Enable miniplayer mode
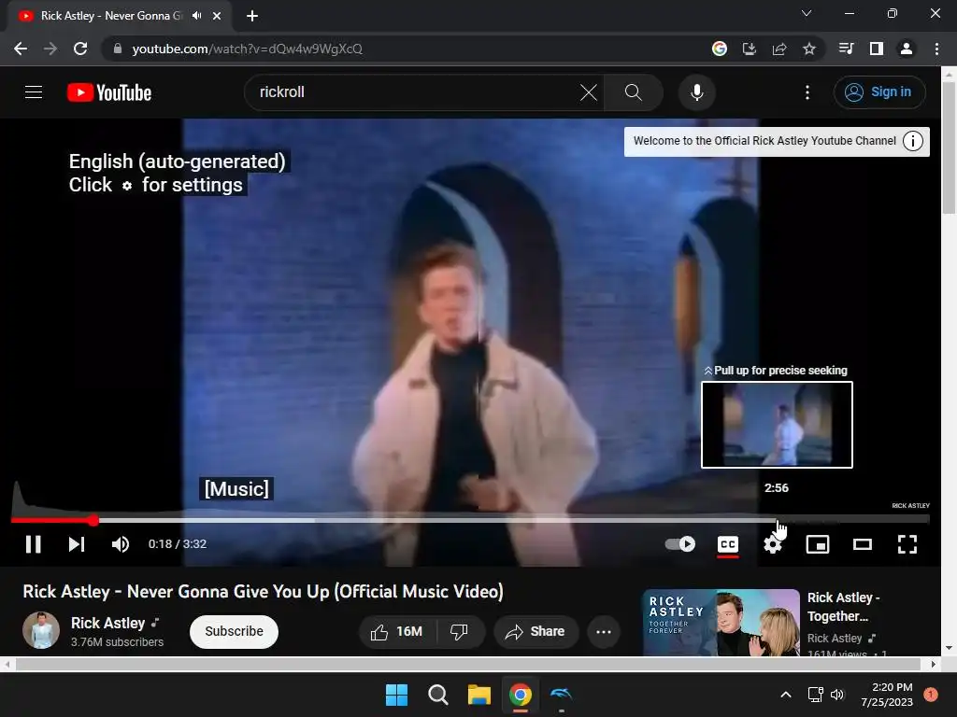This screenshot has height=717, width=957. pyautogui.click(x=817, y=544)
